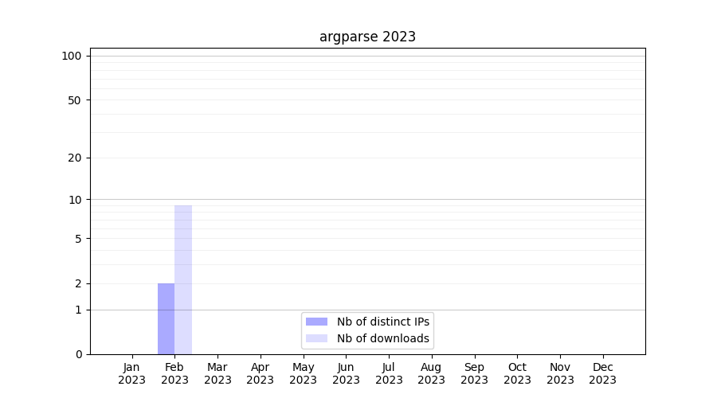The width and height of the screenshot is (717, 398).
Task: Click the Jun 2023 x-axis label
Action: 346,373
